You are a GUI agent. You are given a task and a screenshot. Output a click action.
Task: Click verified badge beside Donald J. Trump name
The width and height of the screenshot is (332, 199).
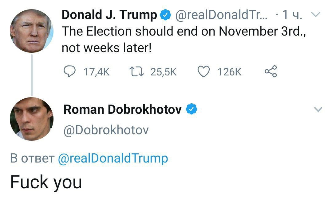[x=165, y=15]
